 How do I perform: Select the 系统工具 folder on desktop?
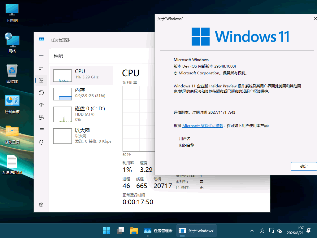[12, 134]
